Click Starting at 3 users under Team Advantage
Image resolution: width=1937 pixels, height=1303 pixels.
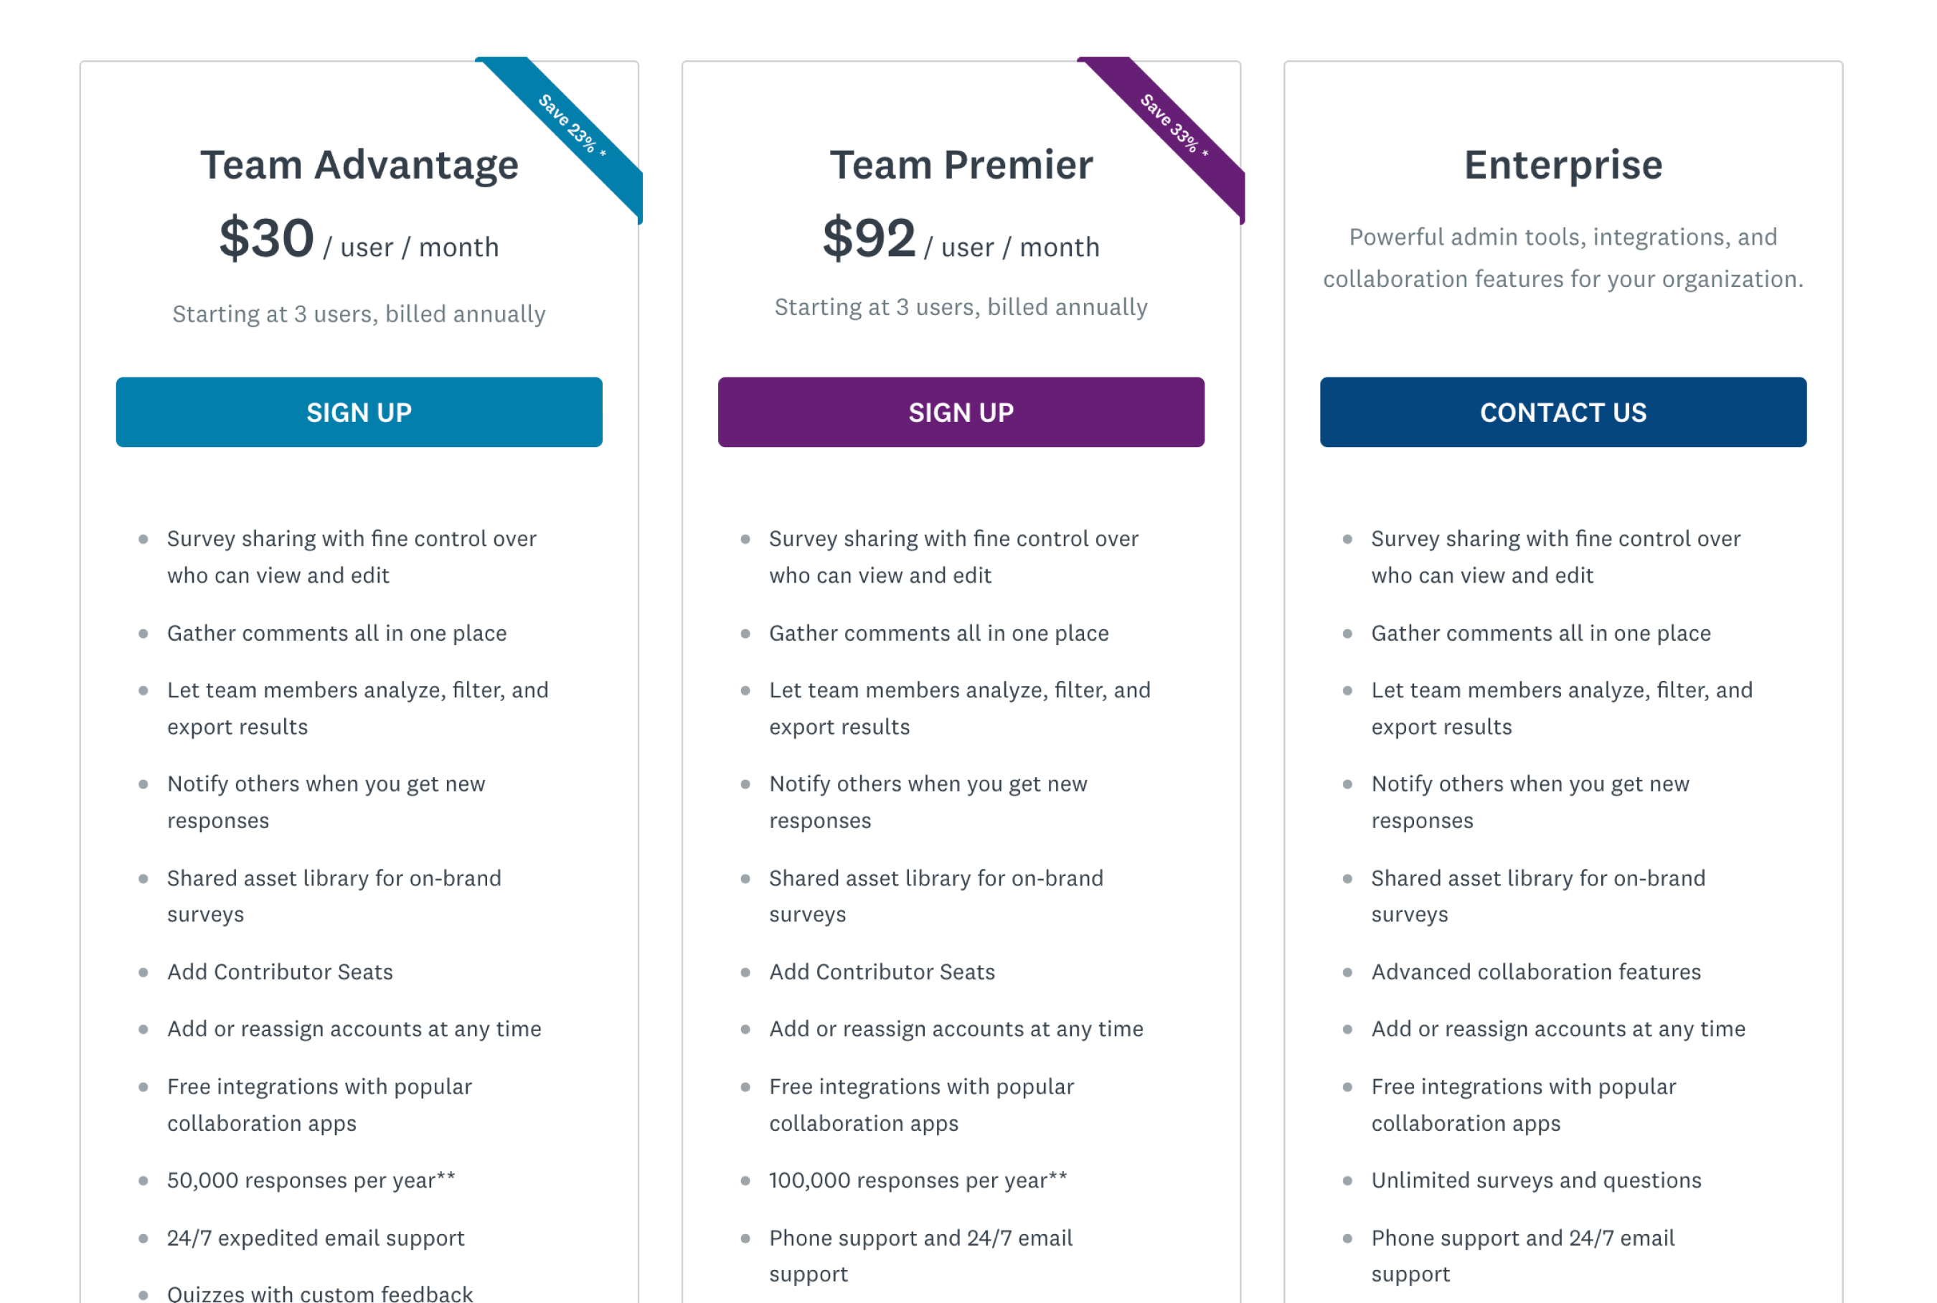tap(359, 314)
